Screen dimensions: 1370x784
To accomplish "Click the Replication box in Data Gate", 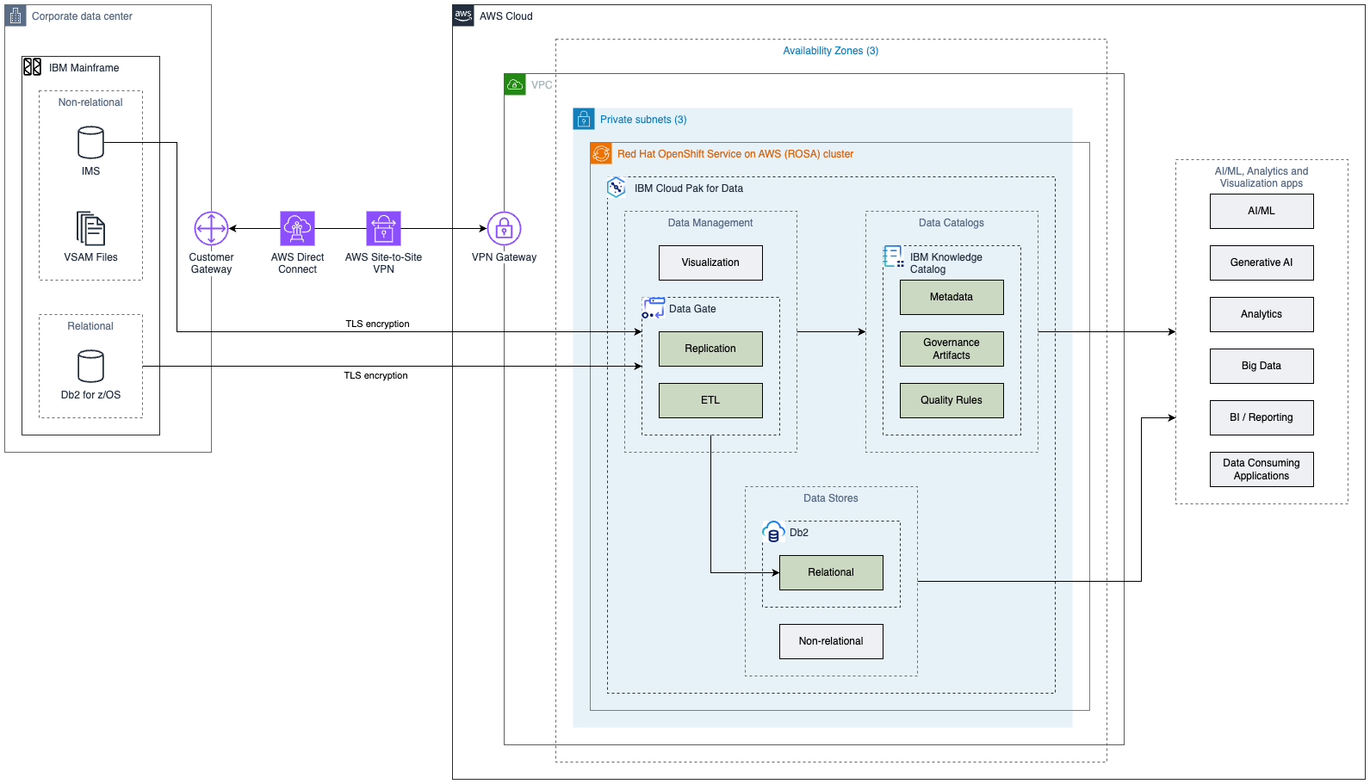I will [710, 349].
